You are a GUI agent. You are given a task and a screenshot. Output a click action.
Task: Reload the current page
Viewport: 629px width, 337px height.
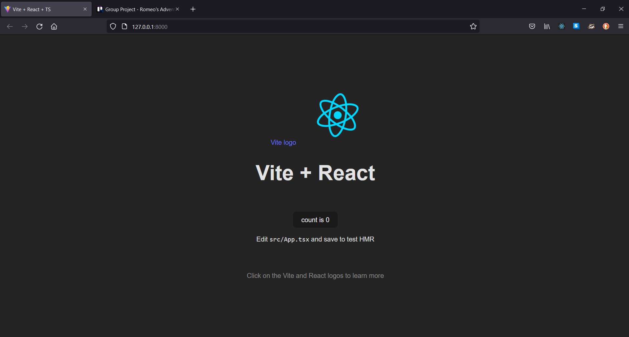click(39, 27)
